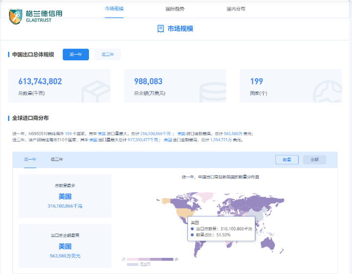This screenshot has width=352, height=274.
Task: Click the globe icon in countries card
Action: 328,92
